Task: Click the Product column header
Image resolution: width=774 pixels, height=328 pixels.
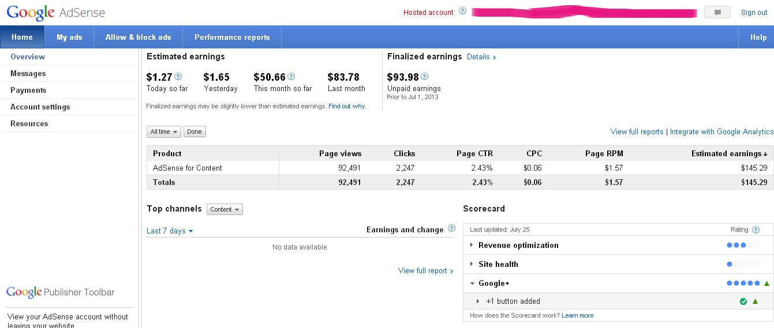Action: [167, 153]
